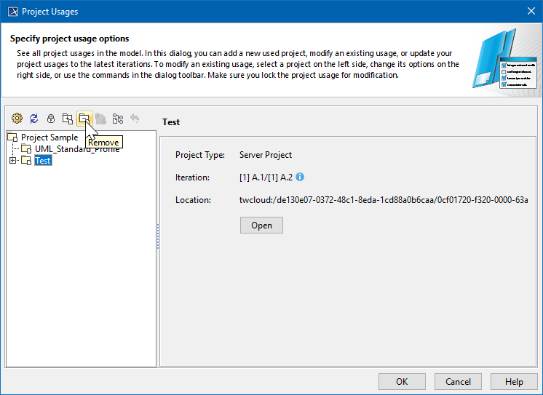The width and height of the screenshot is (543, 395).
Task: Click the Open button
Action: (x=261, y=226)
